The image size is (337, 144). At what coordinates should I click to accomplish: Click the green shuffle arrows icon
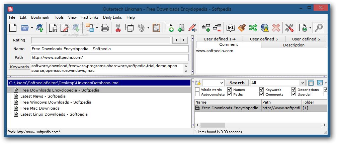253,28
